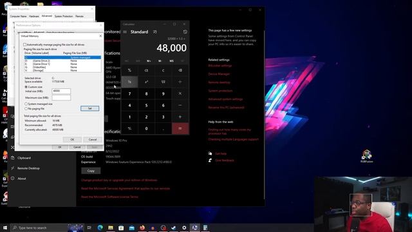The height and width of the screenshot is (232, 412).
Task: Click the taskbar search box
Action: click(47, 227)
